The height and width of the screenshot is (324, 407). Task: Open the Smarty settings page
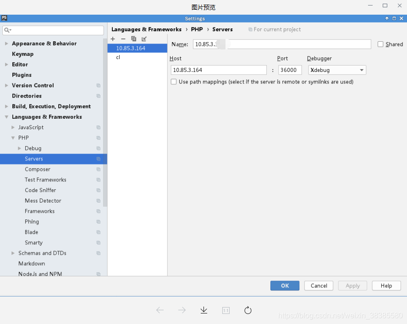coord(33,242)
